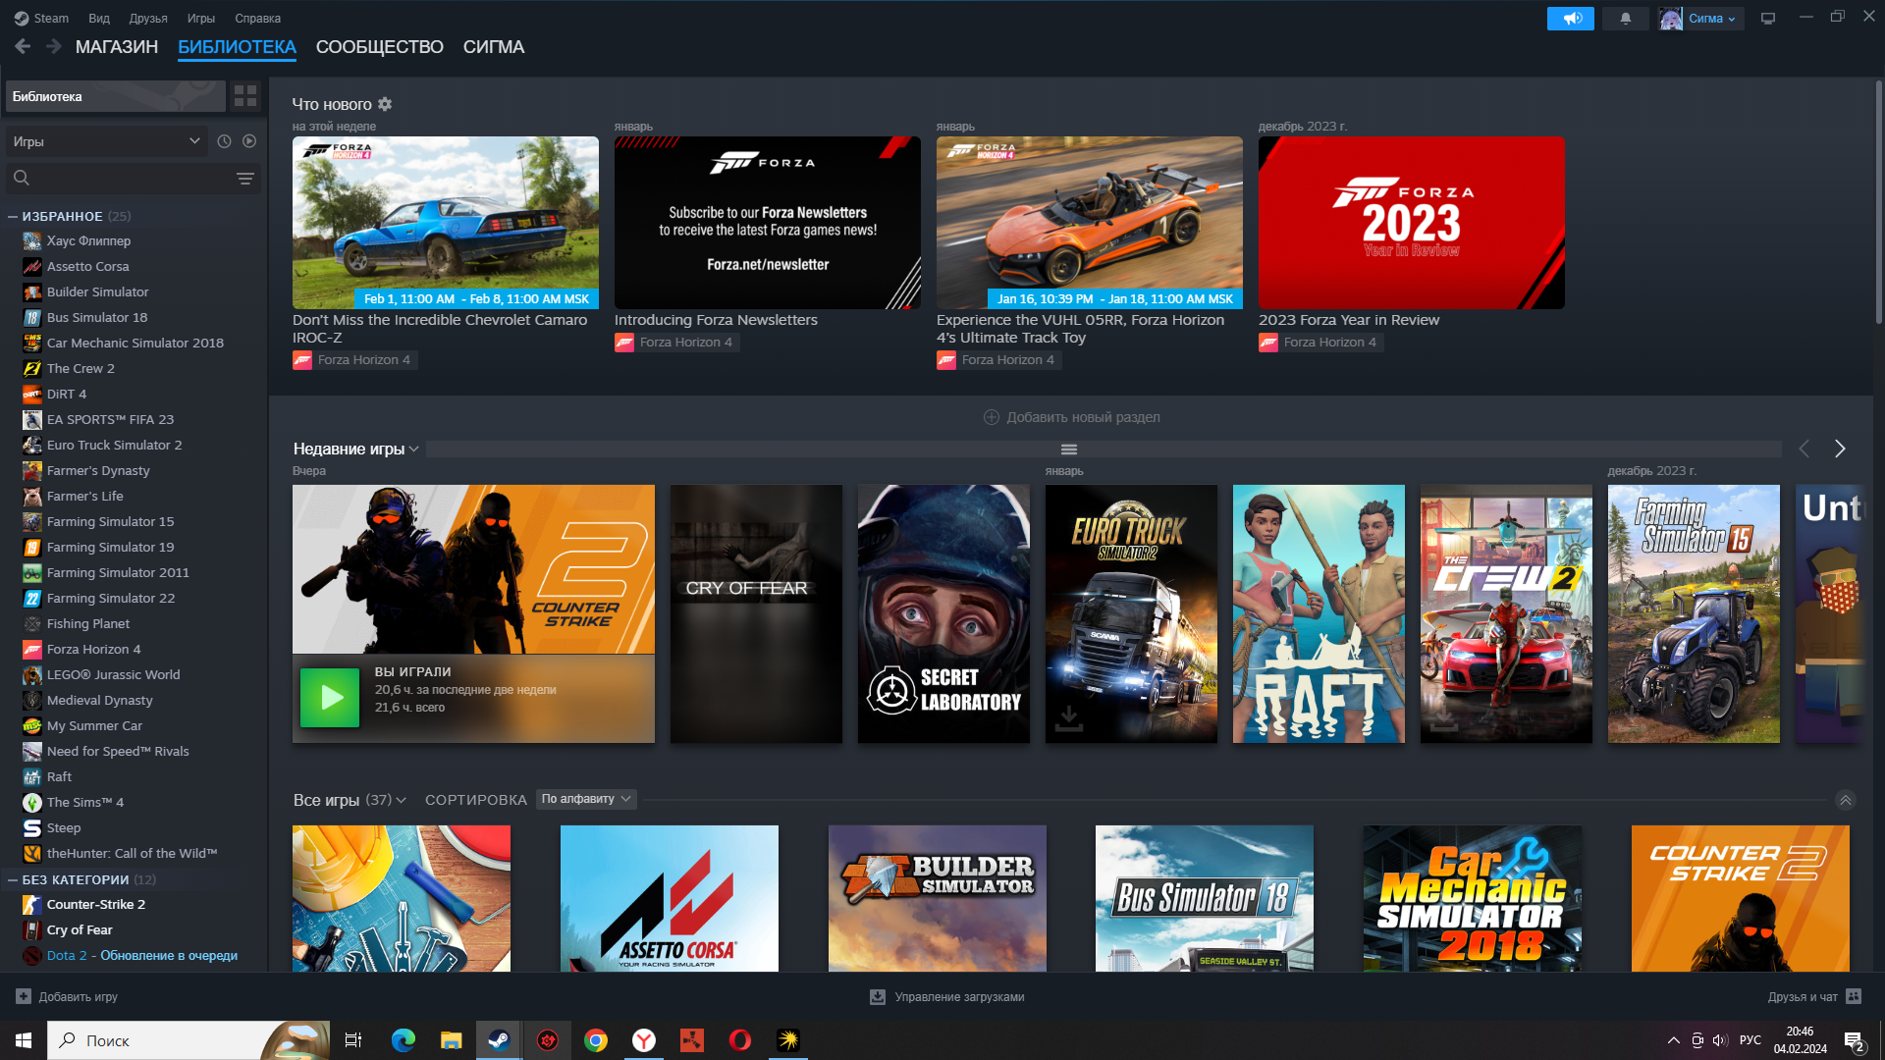
Task: Expand the Игры filter dropdown
Action: pyautogui.click(x=107, y=141)
